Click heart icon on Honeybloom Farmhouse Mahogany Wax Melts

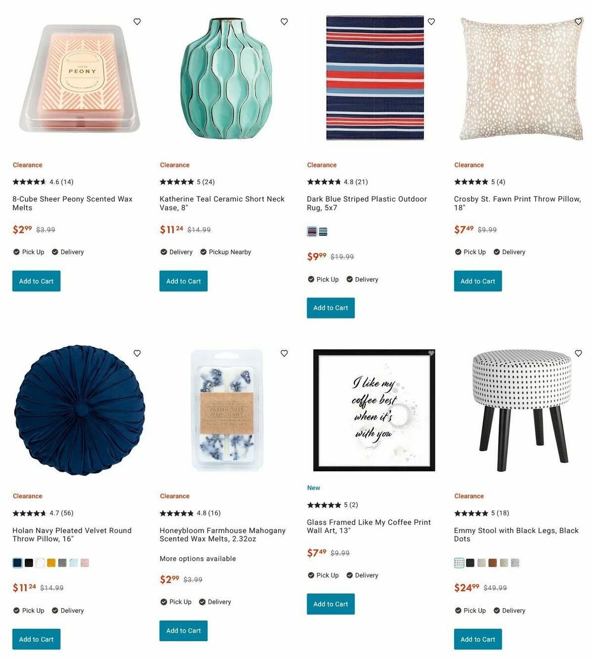(284, 353)
